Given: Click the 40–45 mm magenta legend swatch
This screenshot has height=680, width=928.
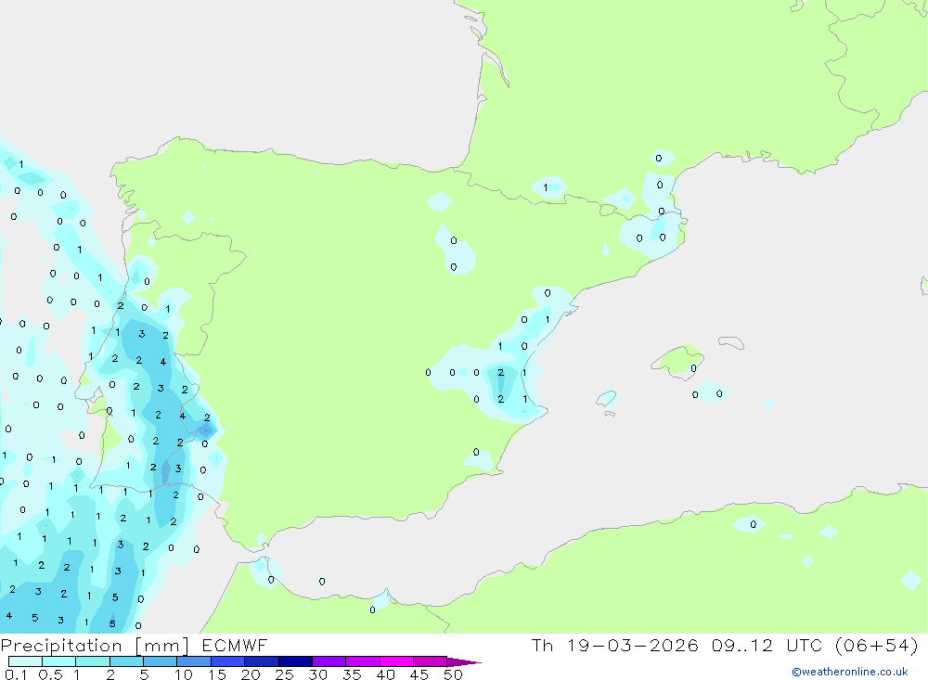Looking at the screenshot, I should coord(396,661).
